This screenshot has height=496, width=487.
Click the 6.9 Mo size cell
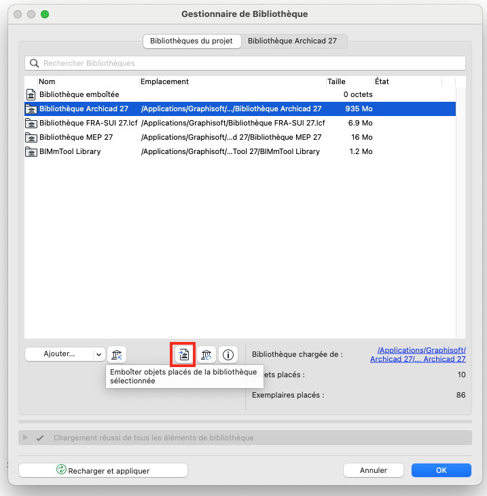[361, 123]
